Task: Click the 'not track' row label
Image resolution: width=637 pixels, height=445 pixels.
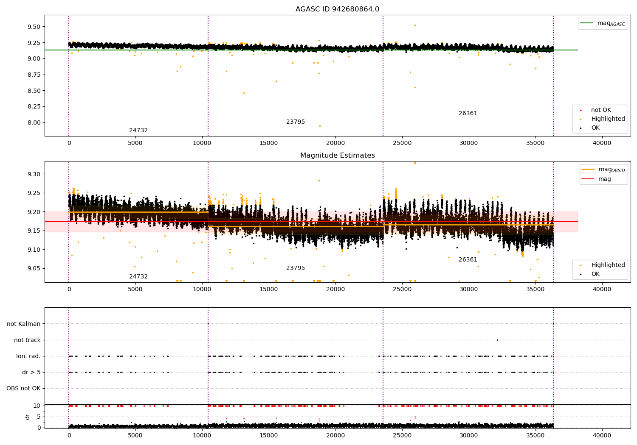Action: coord(27,340)
